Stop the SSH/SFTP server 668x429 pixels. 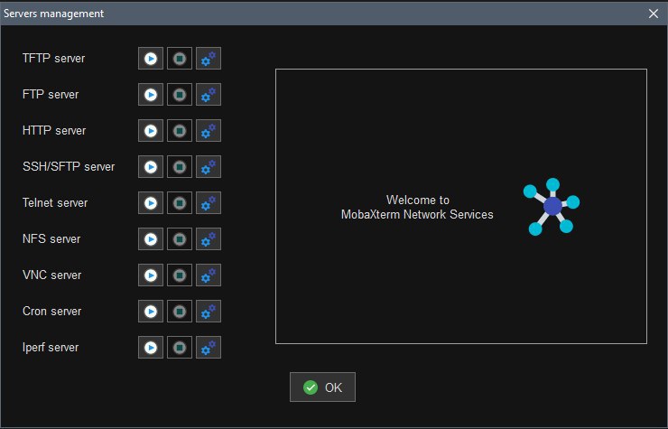coord(180,167)
